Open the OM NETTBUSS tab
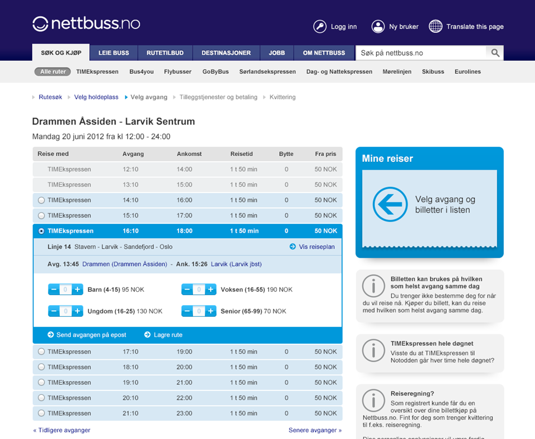Screen dimensions: 535x439 324,53
